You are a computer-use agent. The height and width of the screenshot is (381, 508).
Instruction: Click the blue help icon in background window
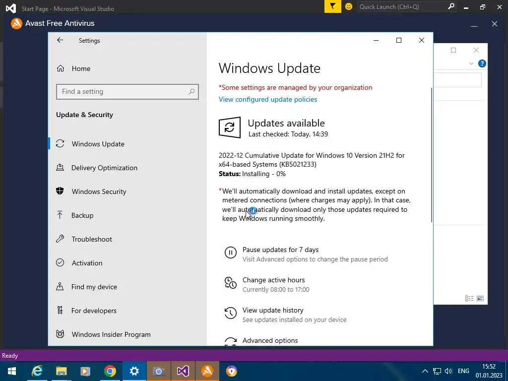(x=482, y=63)
